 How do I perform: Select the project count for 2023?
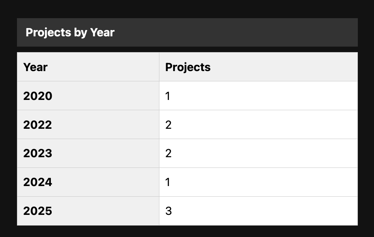168,153
